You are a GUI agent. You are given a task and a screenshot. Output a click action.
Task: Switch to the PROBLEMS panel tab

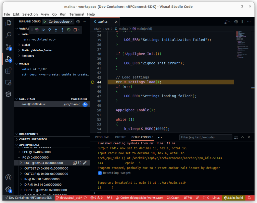coord(102,137)
